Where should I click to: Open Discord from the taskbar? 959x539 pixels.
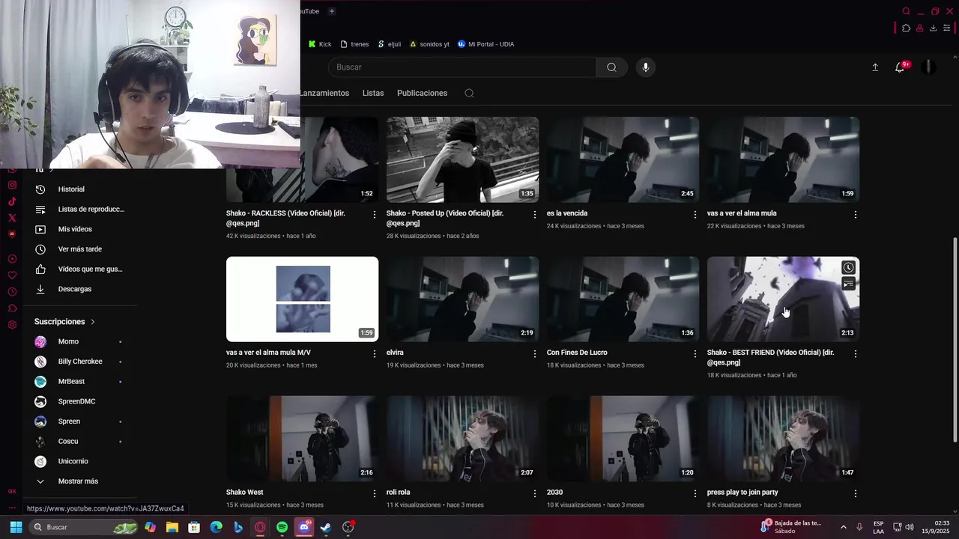coord(304,527)
